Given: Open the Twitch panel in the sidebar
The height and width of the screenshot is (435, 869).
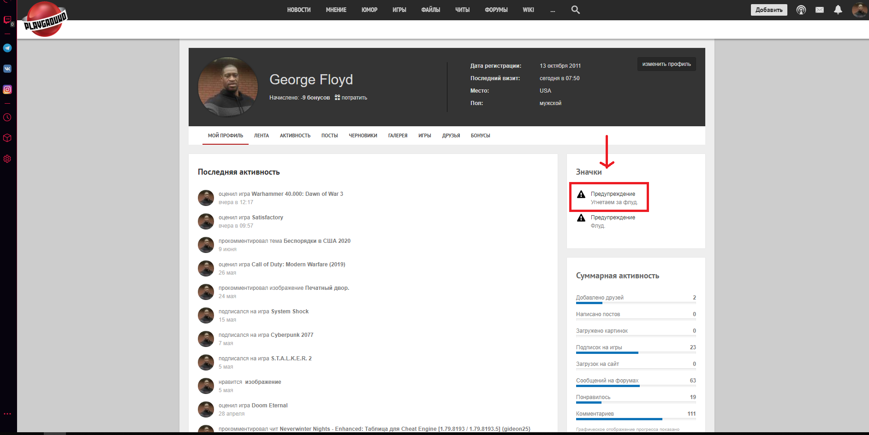Looking at the screenshot, I should [x=7, y=20].
